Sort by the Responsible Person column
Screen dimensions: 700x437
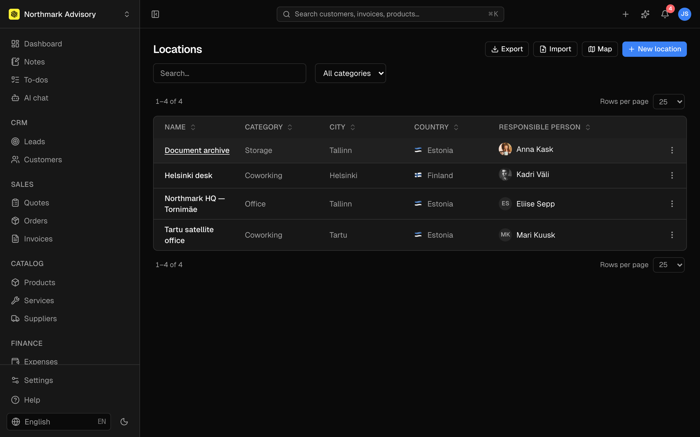click(x=544, y=127)
